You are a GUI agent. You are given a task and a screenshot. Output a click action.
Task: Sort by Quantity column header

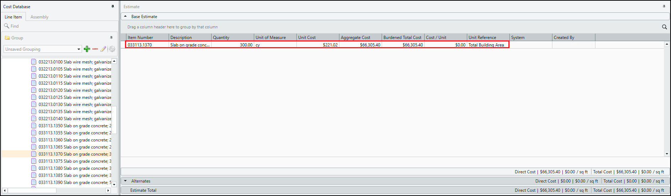233,37
